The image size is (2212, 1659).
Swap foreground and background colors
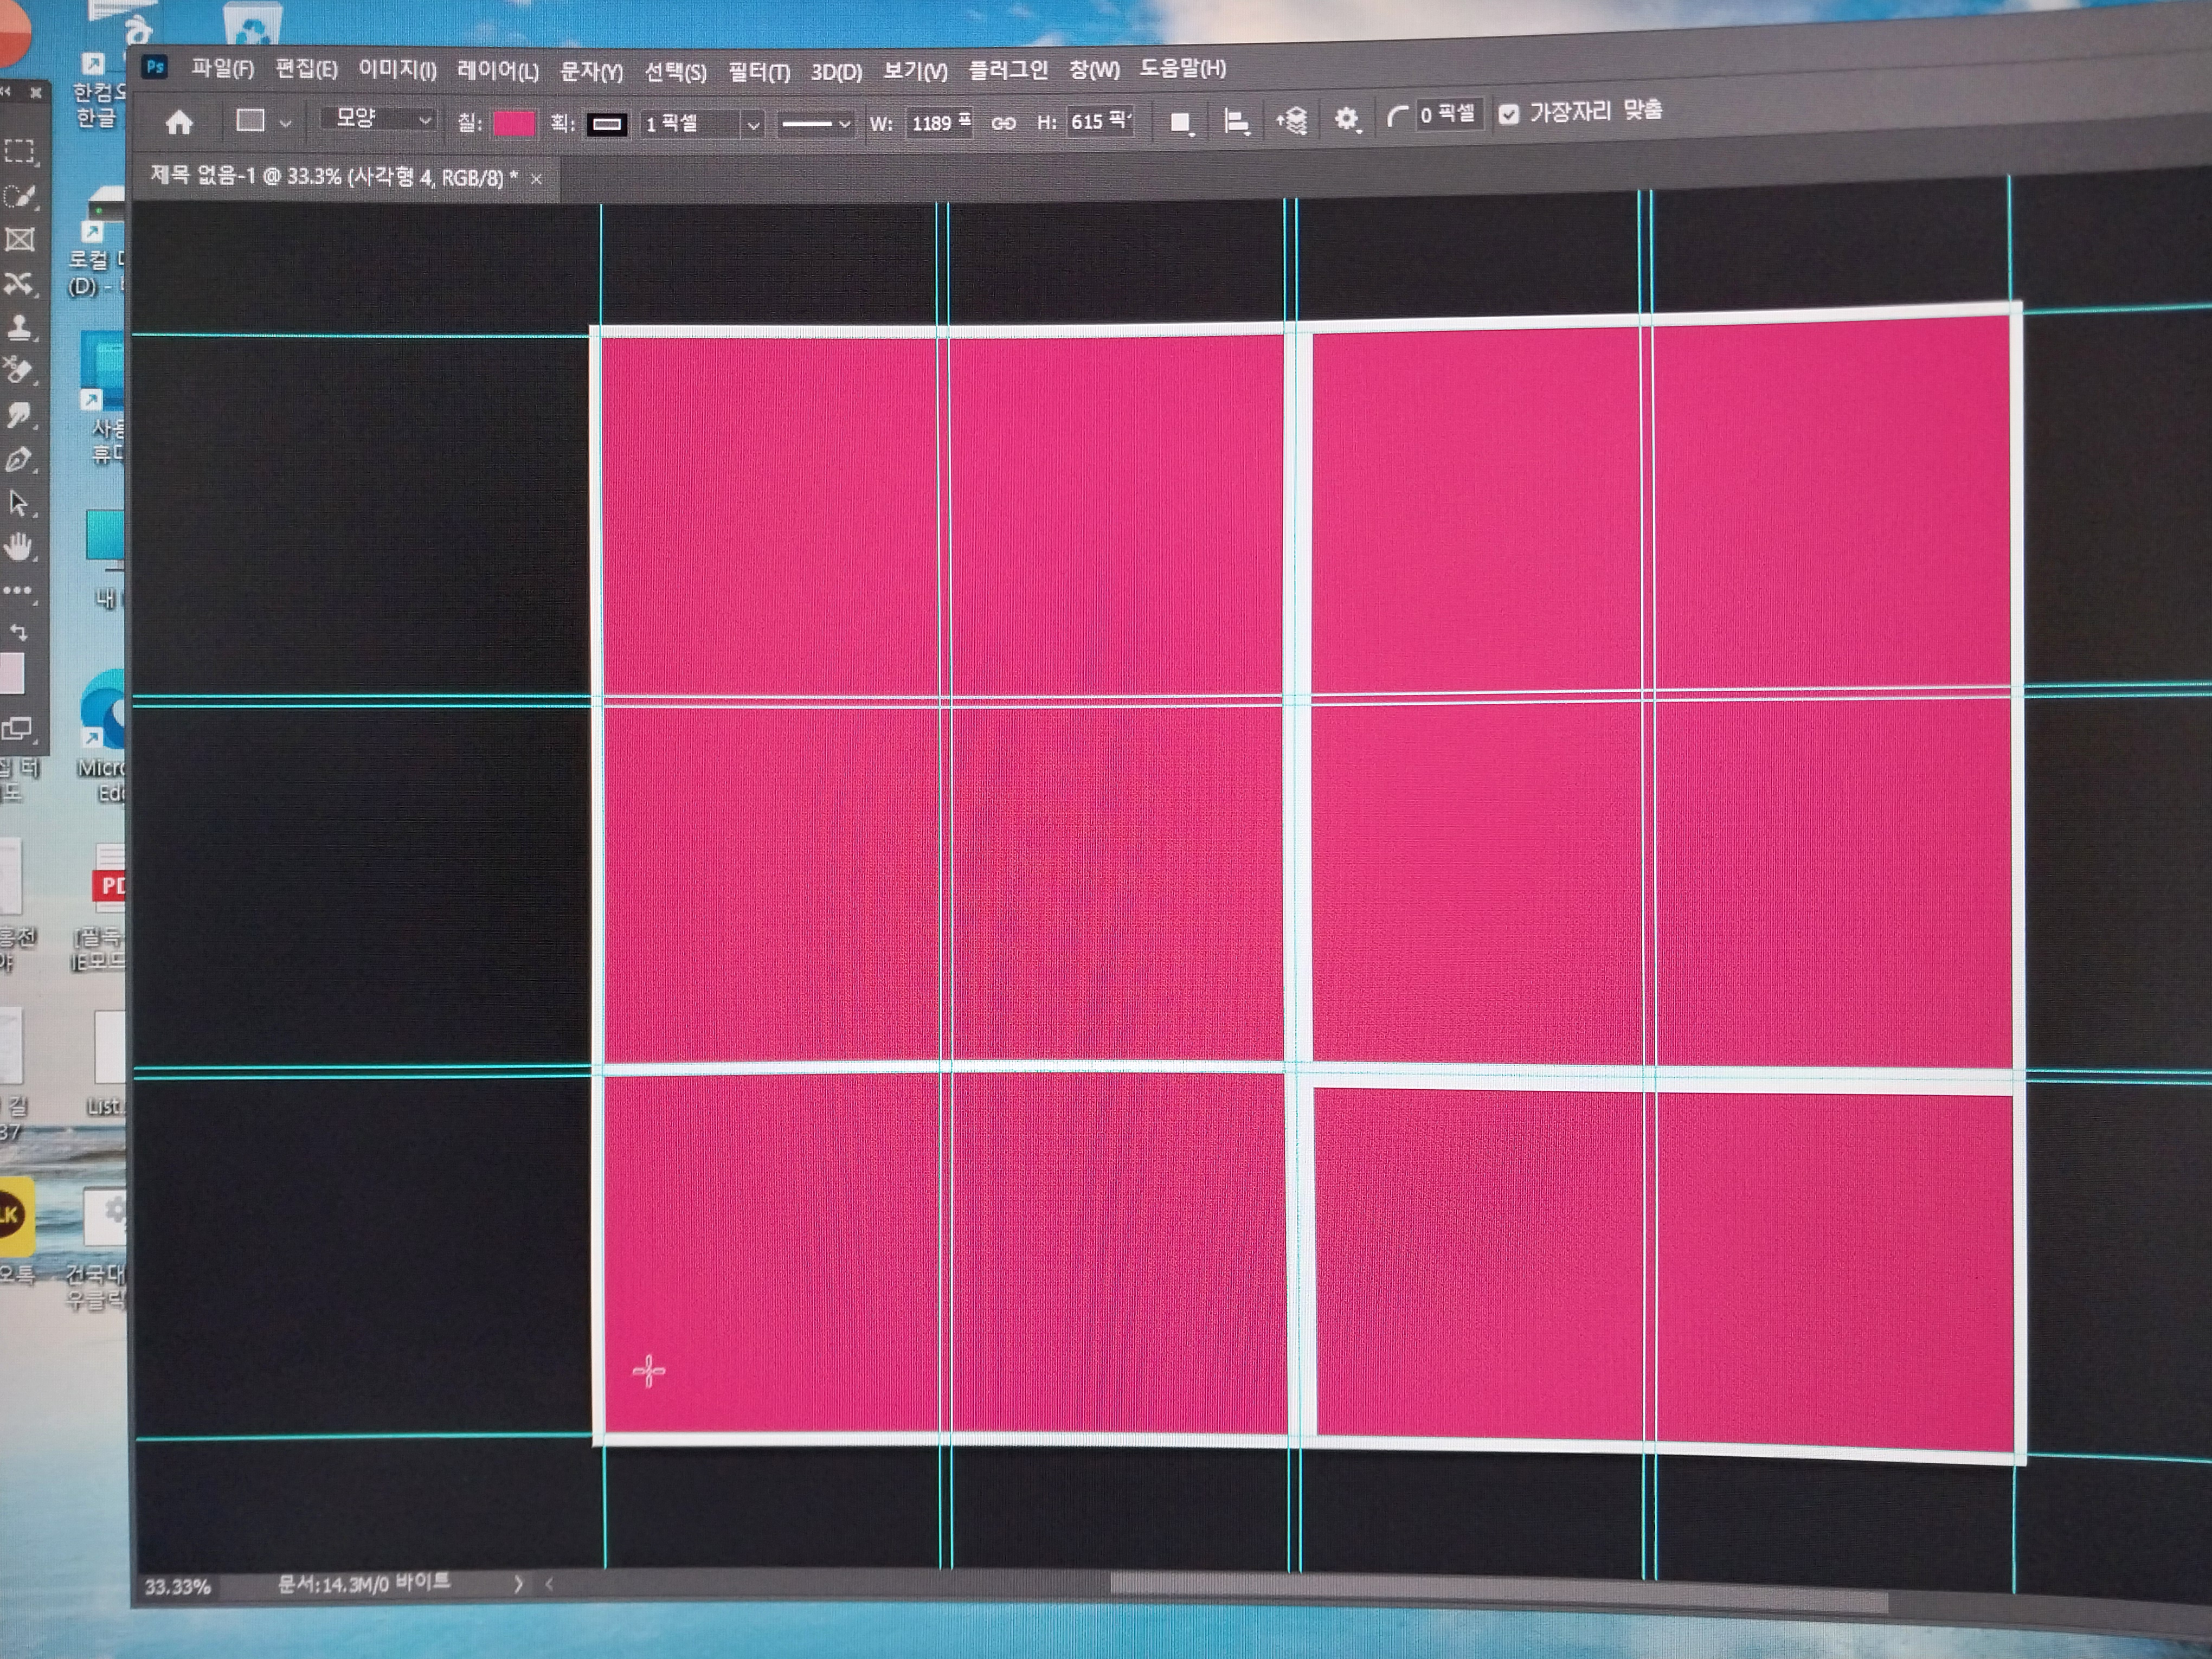tap(19, 632)
